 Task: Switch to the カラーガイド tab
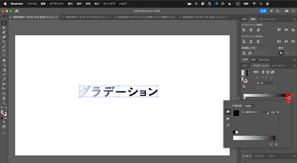coord(278,66)
